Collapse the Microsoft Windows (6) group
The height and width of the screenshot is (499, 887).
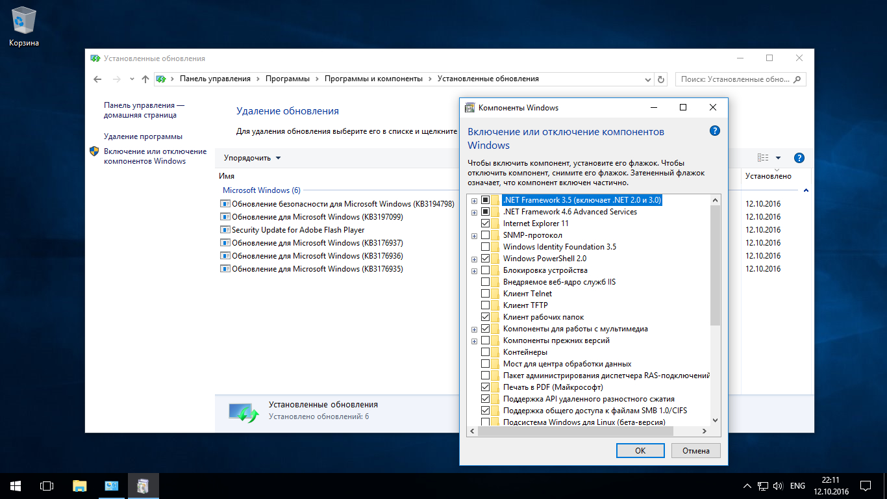click(x=806, y=190)
